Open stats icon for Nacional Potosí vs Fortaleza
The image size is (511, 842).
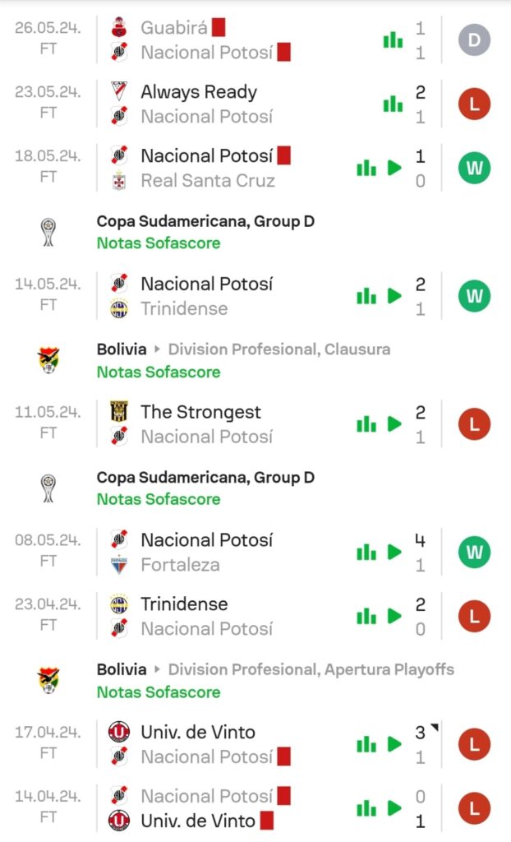(366, 552)
